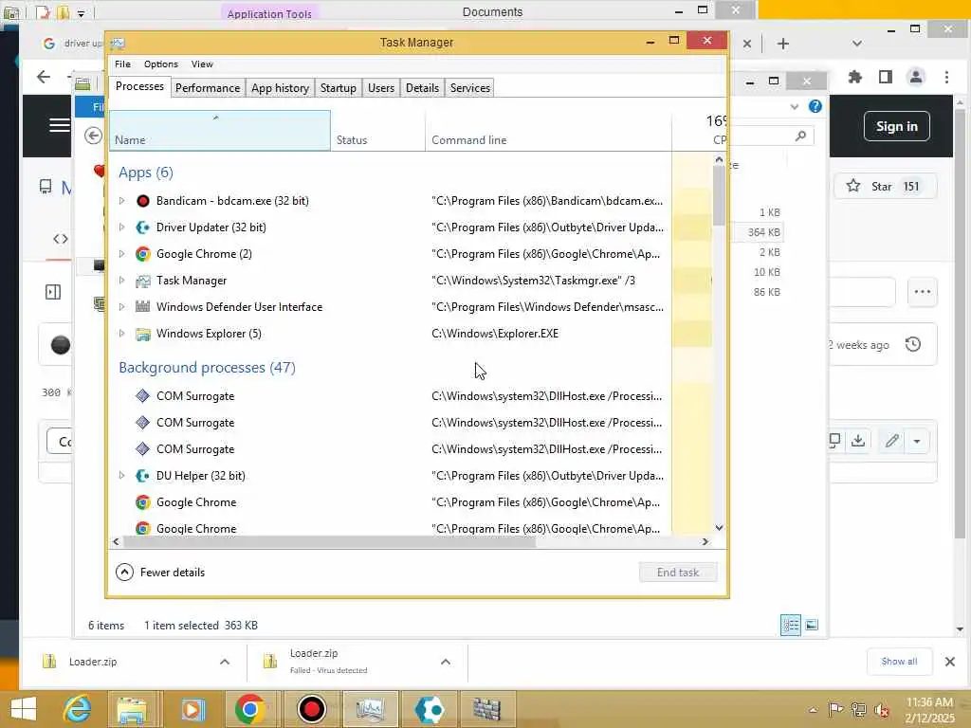Click the Driver Updater app icon in Task Manager

tap(143, 227)
